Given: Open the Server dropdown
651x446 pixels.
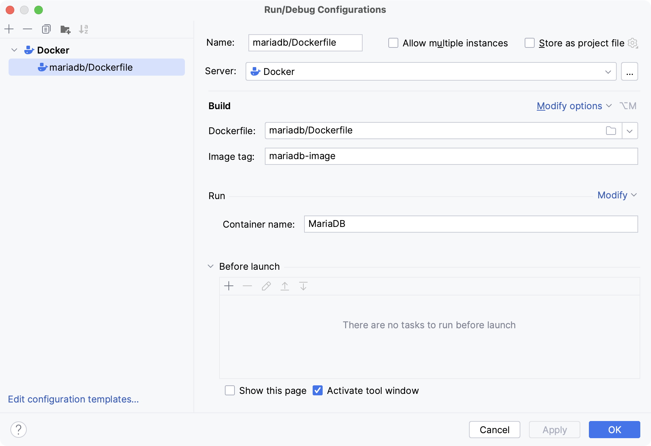Looking at the screenshot, I should tap(608, 71).
